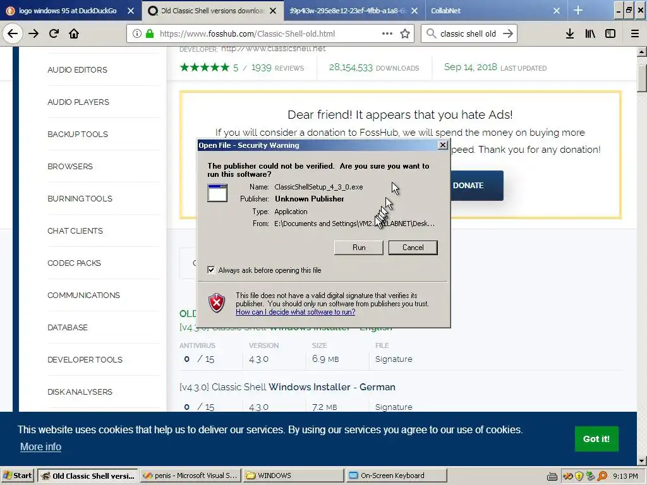Open AUDIO EDITORS category

click(77, 69)
